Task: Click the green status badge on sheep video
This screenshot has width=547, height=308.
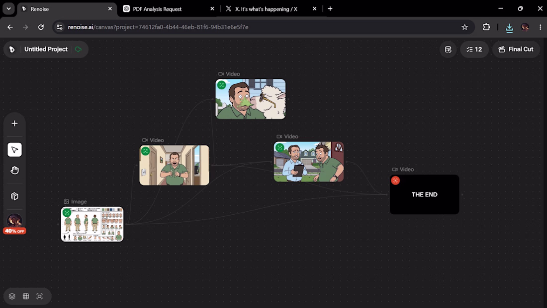Action: pos(221,85)
